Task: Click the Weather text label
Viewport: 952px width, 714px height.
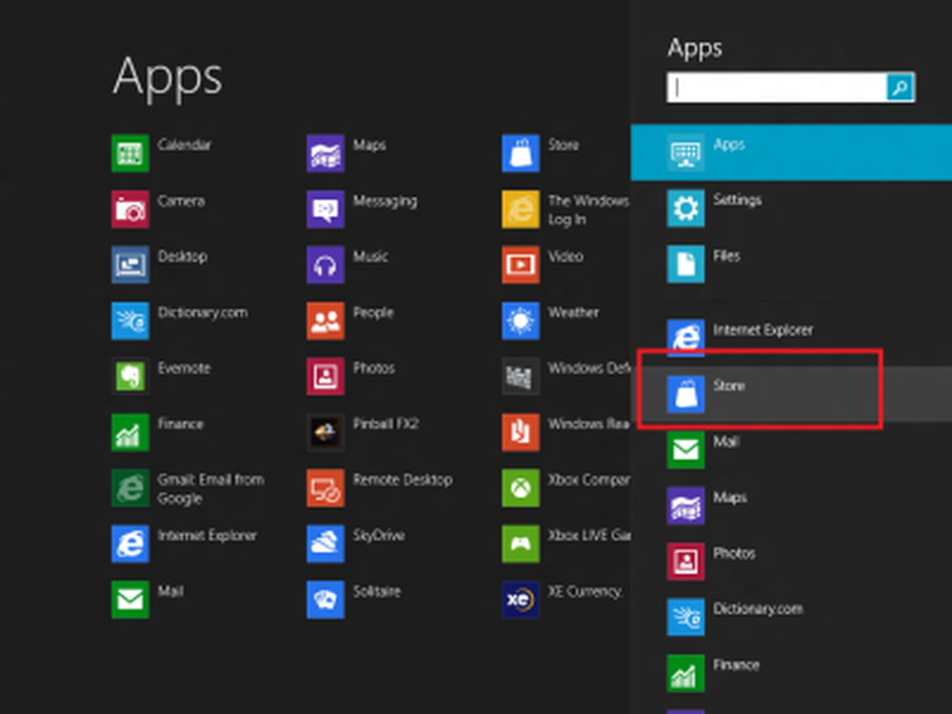Action: pos(574,312)
